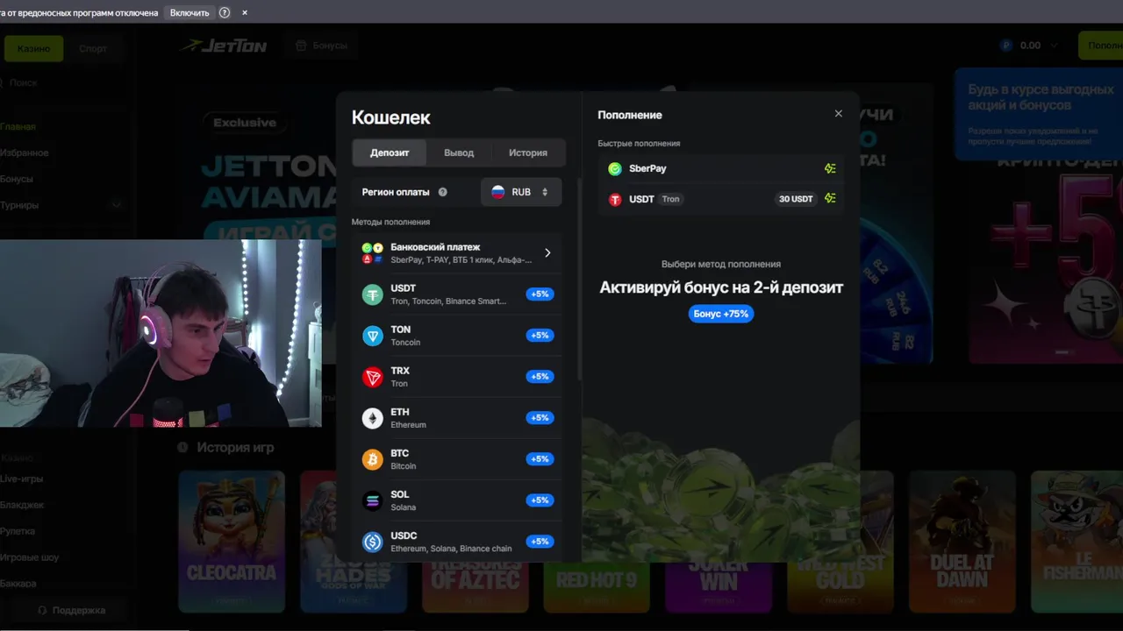The width and height of the screenshot is (1123, 631).
Task: Open Блэкджек in the sidebar
Action: [22, 505]
